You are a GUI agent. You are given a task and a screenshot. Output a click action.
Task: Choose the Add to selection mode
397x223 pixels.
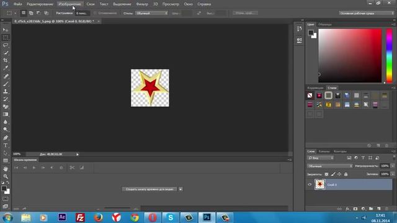click(31, 13)
